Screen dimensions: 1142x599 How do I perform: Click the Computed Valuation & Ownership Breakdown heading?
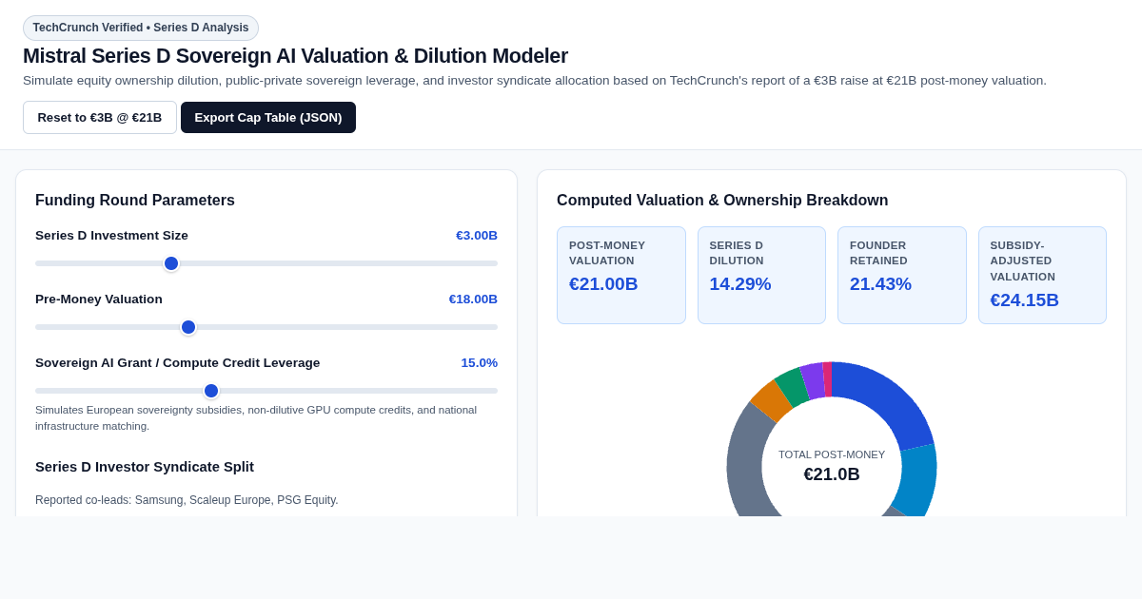pos(722,201)
